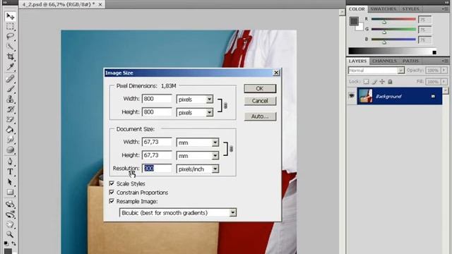Select the History Brush tool
452x254 pixels.
tap(10, 109)
